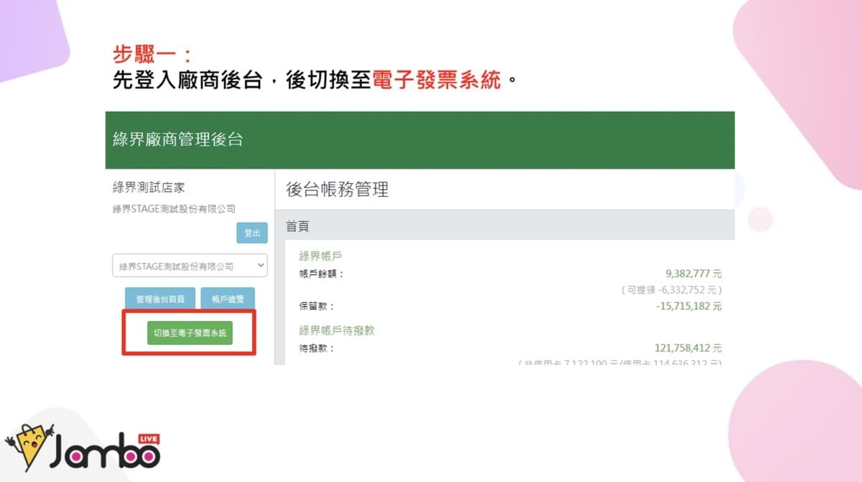This screenshot has width=862, height=482.
Task: Click the 帳戶餘額 label
Action: 322,274
